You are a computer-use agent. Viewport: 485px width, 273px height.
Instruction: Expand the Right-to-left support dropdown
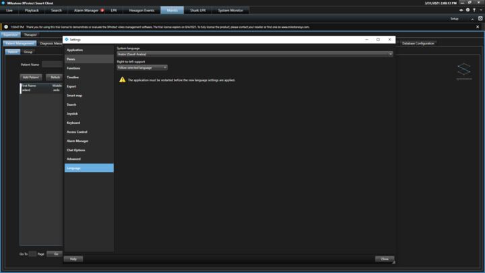click(142, 67)
